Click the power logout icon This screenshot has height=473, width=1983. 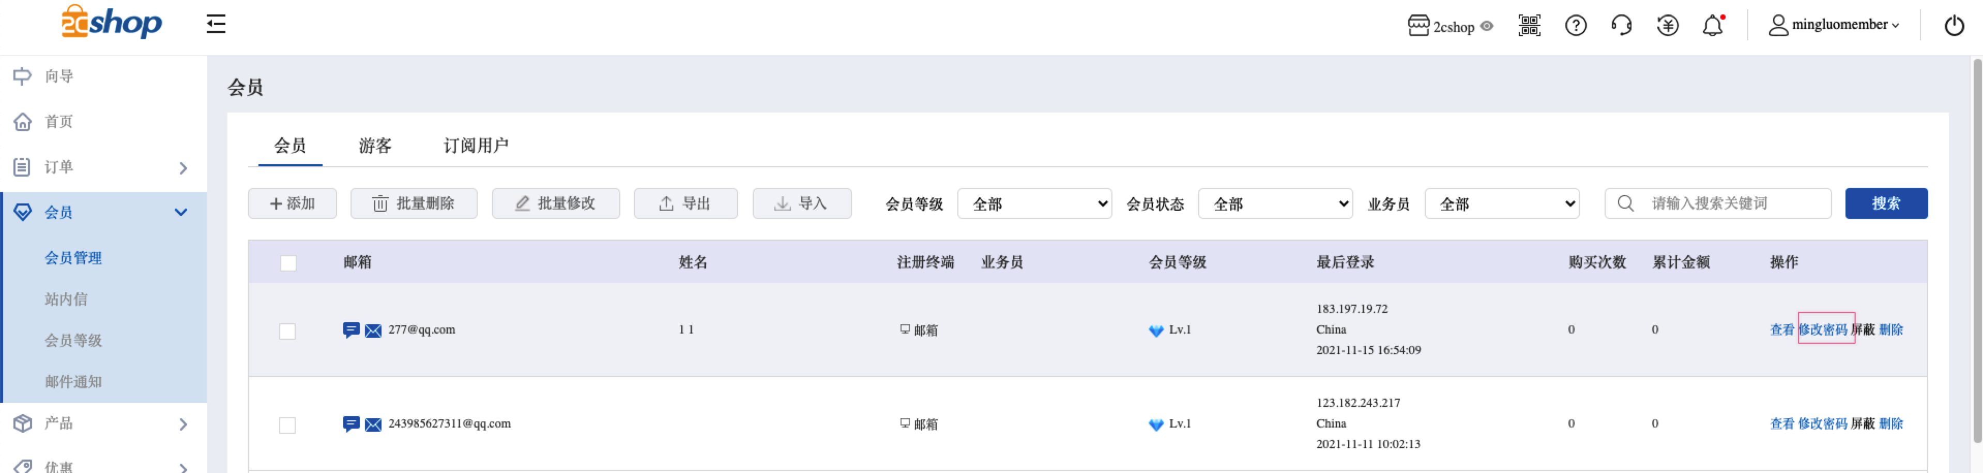click(x=1954, y=25)
